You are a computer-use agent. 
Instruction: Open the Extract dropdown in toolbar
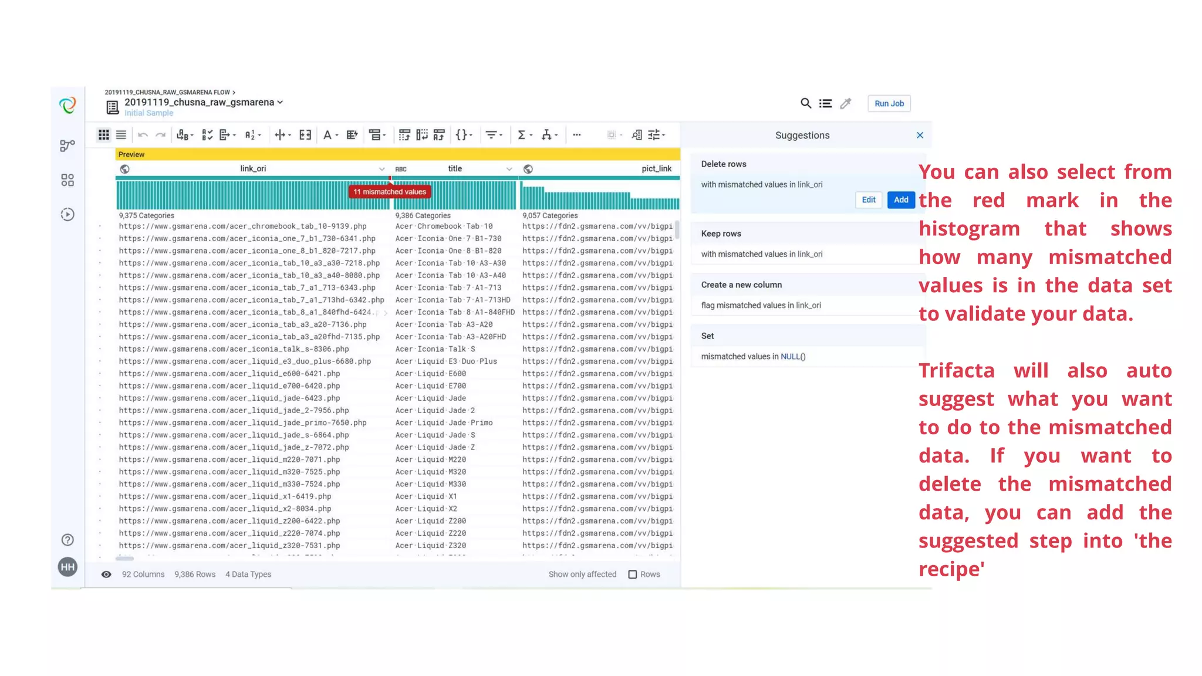click(227, 135)
